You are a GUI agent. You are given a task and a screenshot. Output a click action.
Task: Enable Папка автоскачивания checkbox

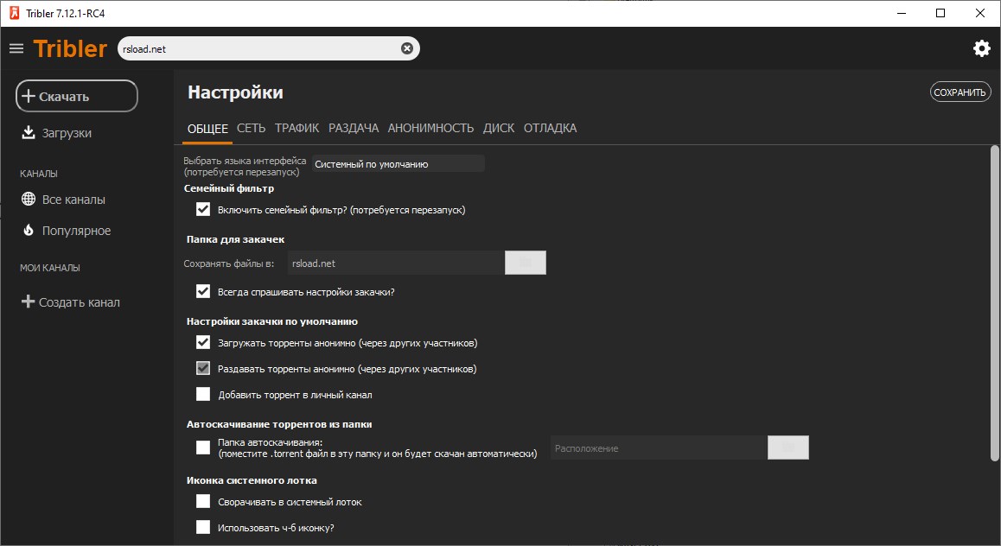pyautogui.click(x=203, y=448)
